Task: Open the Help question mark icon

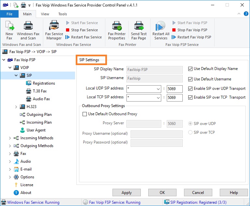Action: point(246,14)
